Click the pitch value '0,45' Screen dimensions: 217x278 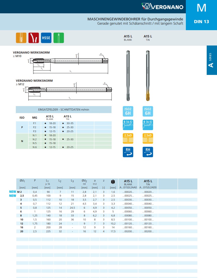(35, 196)
